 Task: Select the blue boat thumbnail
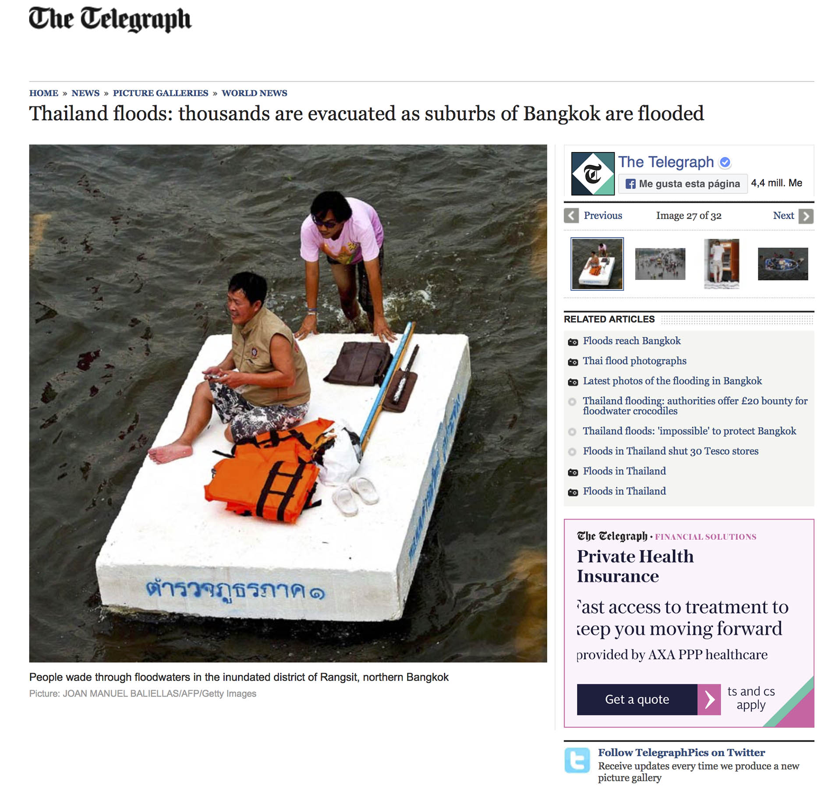782,264
